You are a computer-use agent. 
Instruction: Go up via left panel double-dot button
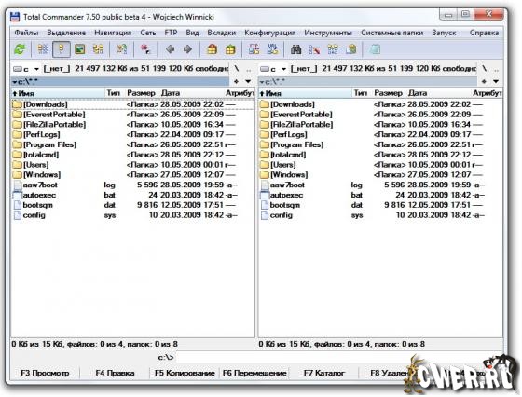pyautogui.click(x=249, y=69)
